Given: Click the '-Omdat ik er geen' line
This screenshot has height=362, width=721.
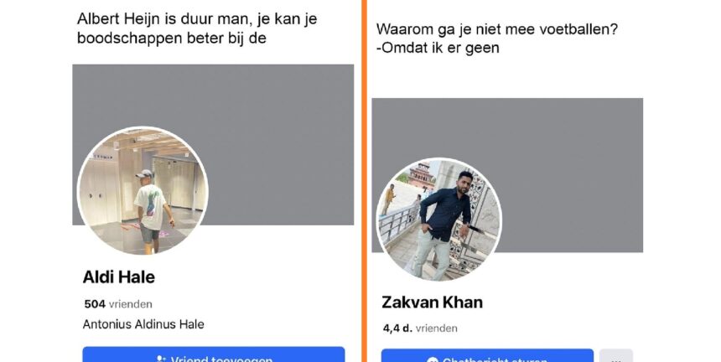Looking at the screenshot, I should (438, 48).
